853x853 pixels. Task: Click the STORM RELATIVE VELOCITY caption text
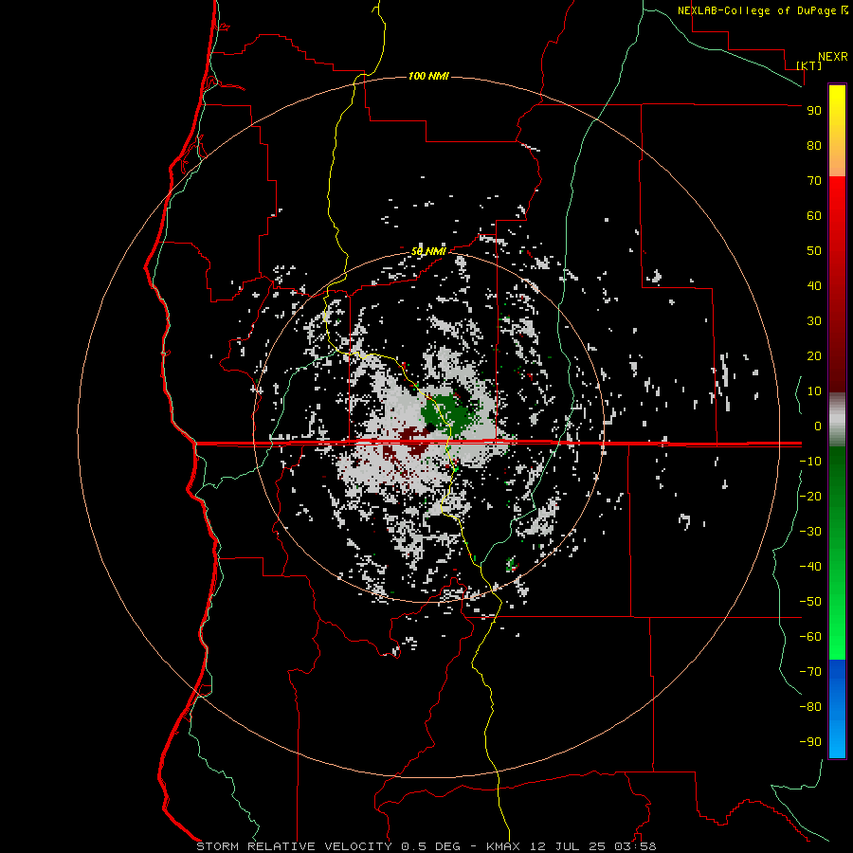(294, 846)
